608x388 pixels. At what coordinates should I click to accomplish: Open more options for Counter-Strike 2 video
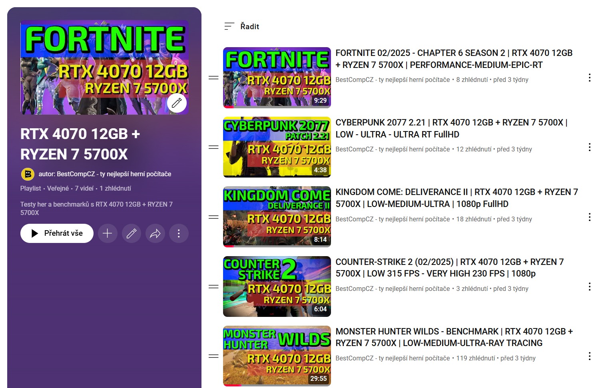[590, 287]
